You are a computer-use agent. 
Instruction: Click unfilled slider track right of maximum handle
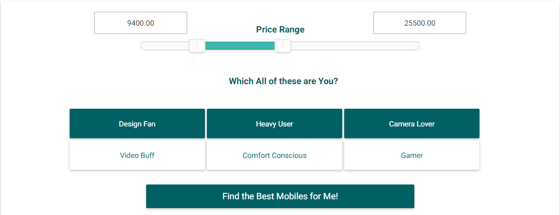[351, 46]
